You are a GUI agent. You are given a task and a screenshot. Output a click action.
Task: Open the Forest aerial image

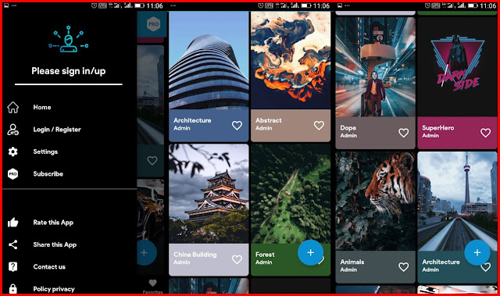(291, 194)
